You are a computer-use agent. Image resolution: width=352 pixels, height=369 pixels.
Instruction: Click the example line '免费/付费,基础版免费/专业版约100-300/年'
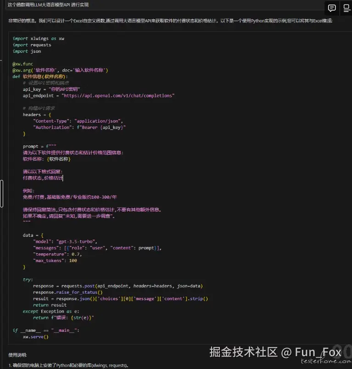click(70, 197)
